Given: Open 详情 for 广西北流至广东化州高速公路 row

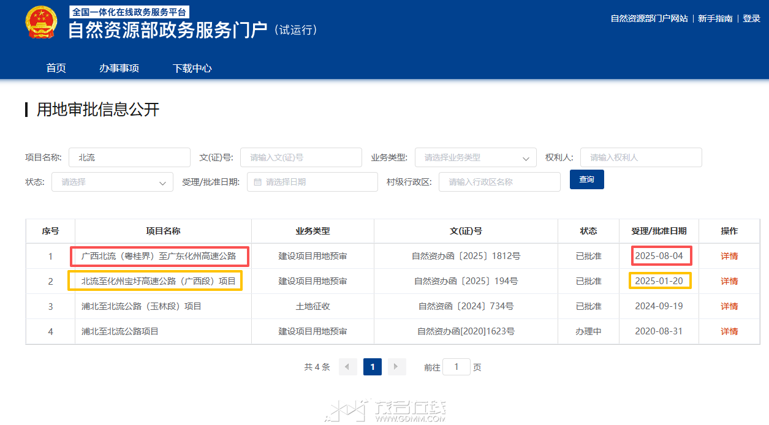Looking at the screenshot, I should (x=729, y=256).
